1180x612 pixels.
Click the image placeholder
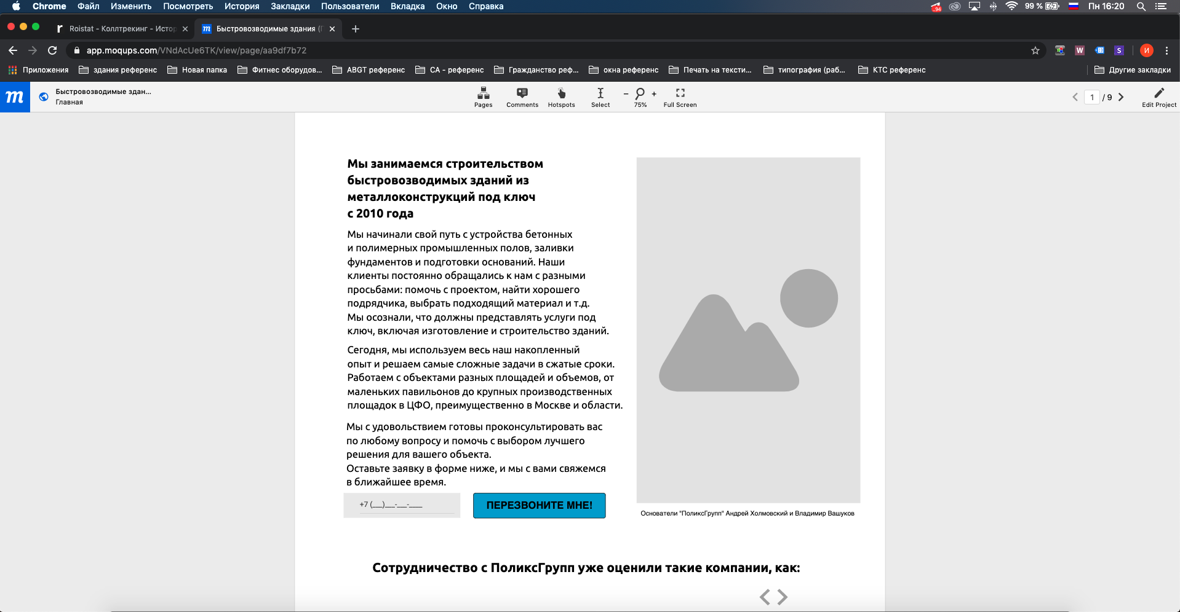coord(748,330)
